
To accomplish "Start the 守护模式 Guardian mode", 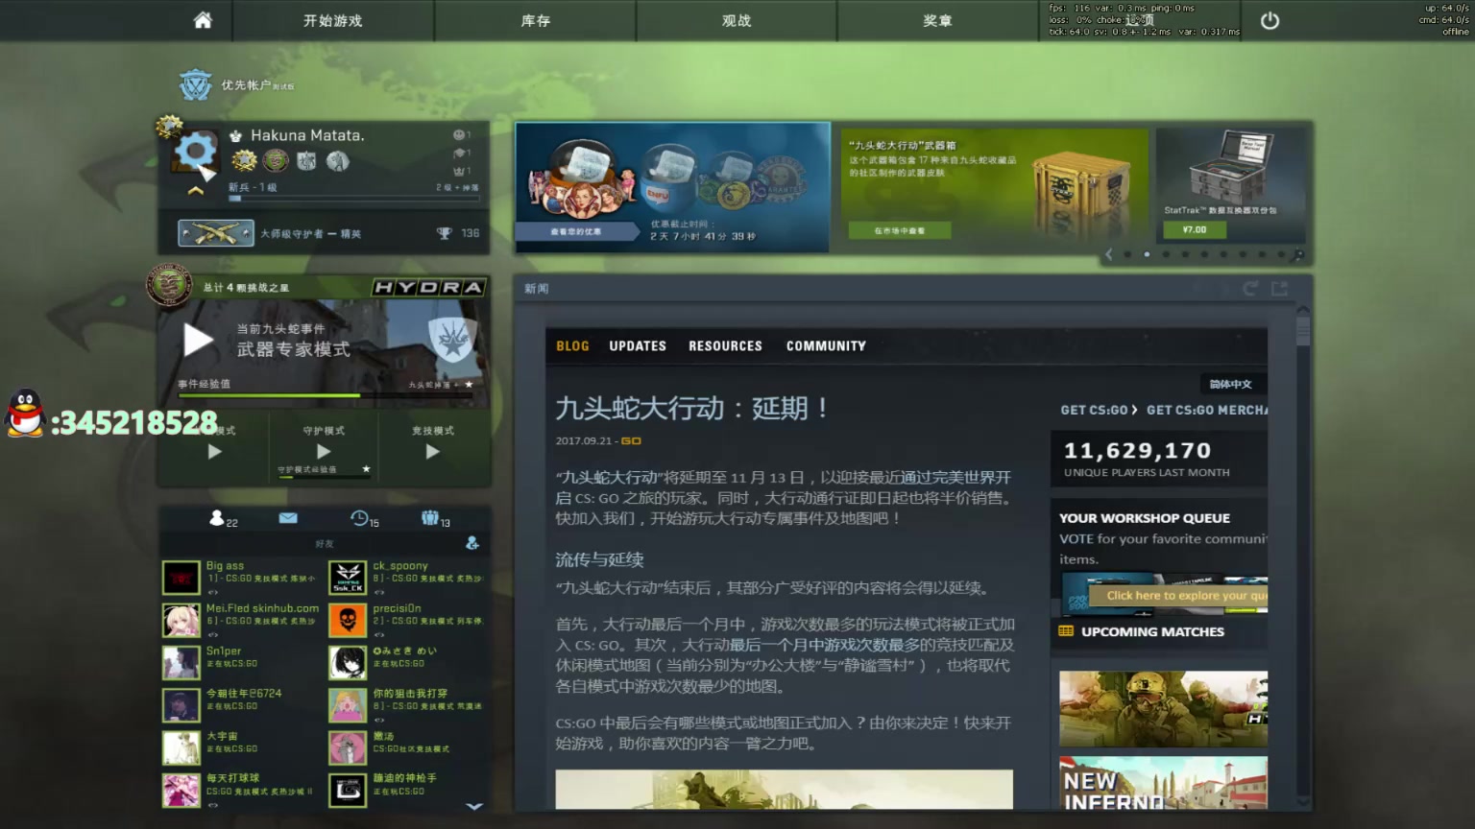I will coord(324,451).
